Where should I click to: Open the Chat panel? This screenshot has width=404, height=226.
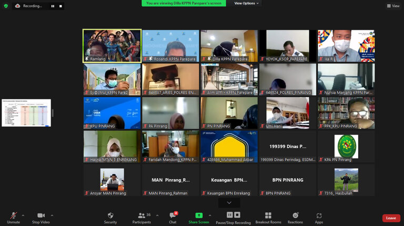(x=173, y=217)
